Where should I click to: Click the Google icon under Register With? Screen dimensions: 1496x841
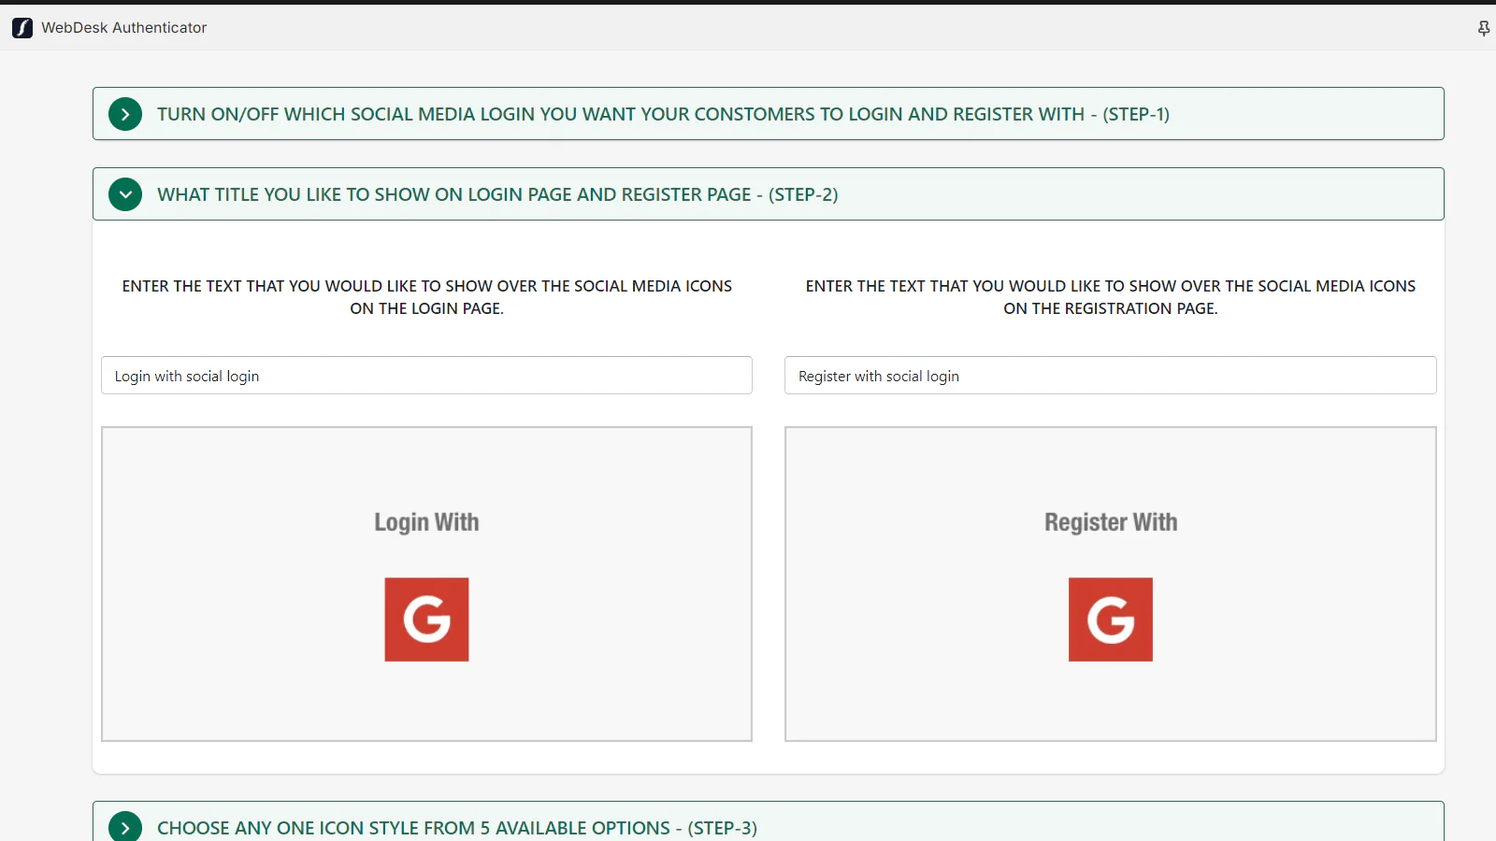(1111, 620)
